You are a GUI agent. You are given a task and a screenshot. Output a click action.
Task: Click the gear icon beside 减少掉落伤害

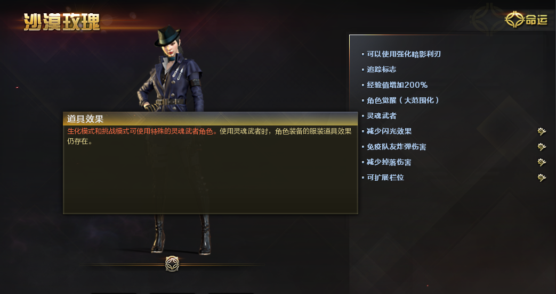coord(542,162)
